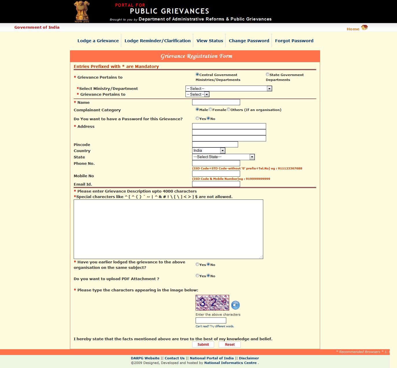Click the captcha image

click(212, 302)
